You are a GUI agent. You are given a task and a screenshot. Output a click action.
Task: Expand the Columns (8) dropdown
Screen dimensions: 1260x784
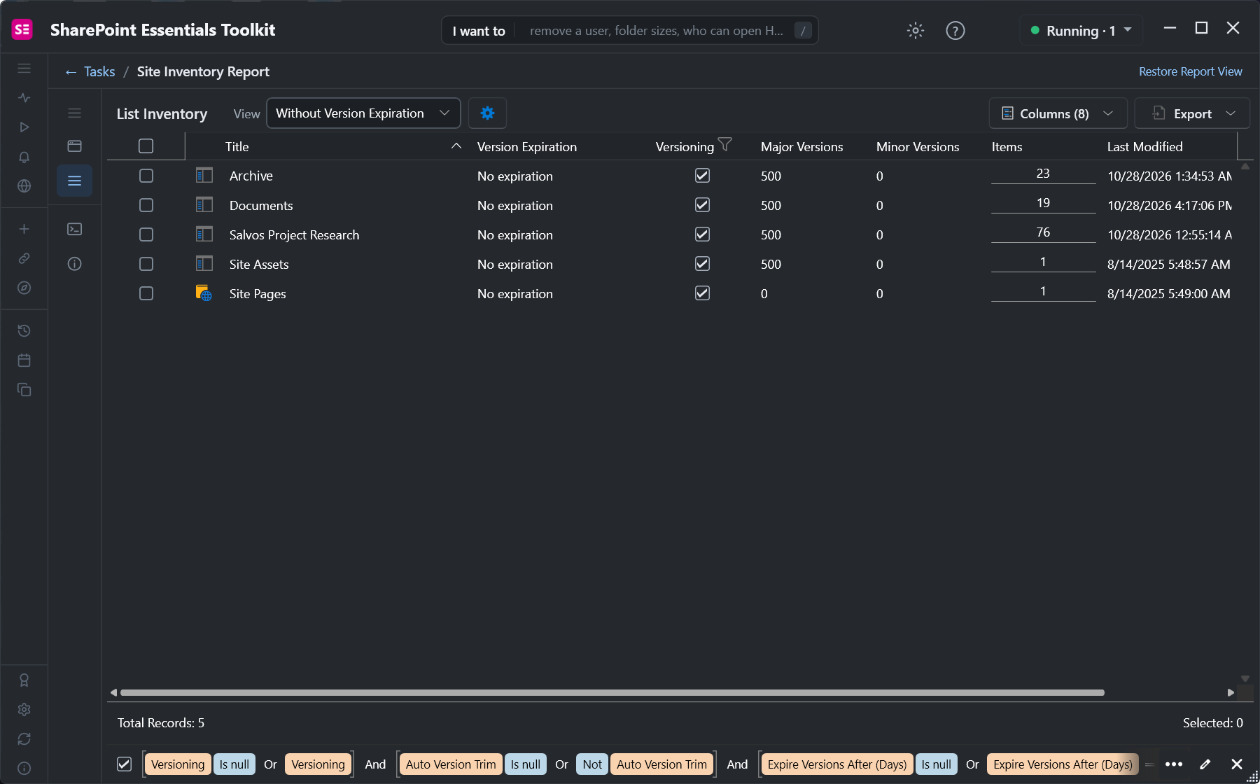pos(1058,113)
